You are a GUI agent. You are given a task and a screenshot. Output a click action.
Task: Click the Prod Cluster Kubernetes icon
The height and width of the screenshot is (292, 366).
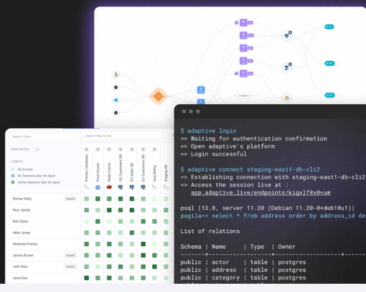click(98, 187)
